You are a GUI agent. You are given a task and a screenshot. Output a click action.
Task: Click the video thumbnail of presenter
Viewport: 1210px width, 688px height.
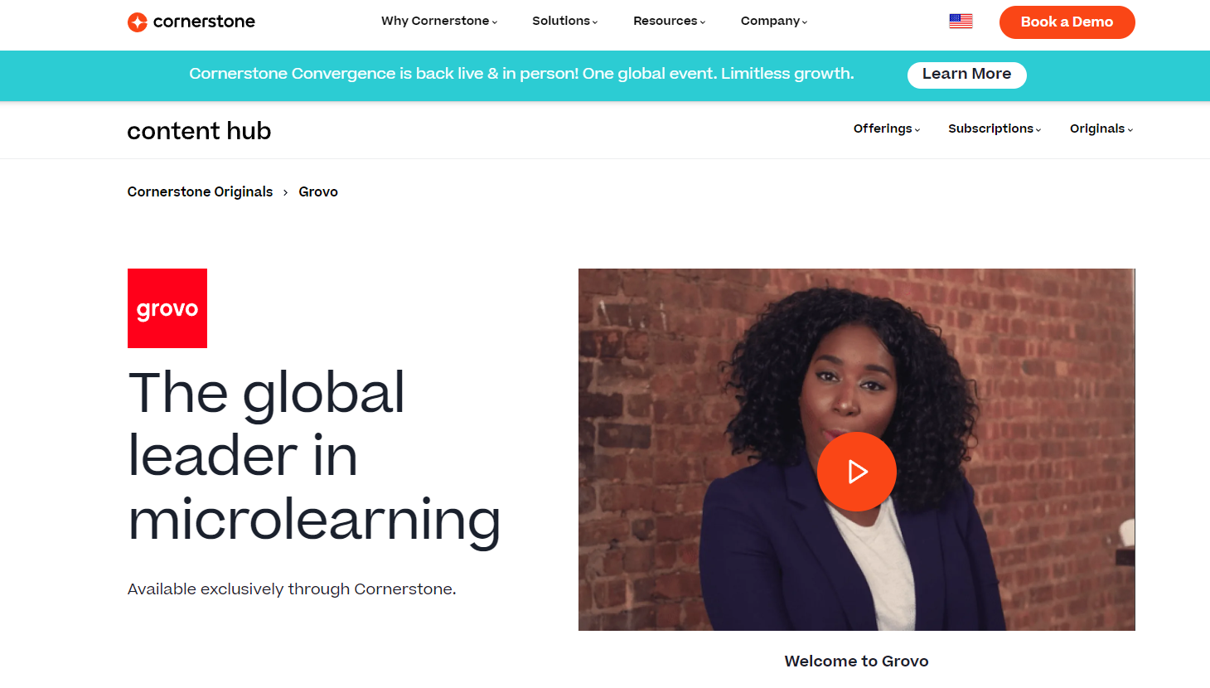(856, 449)
